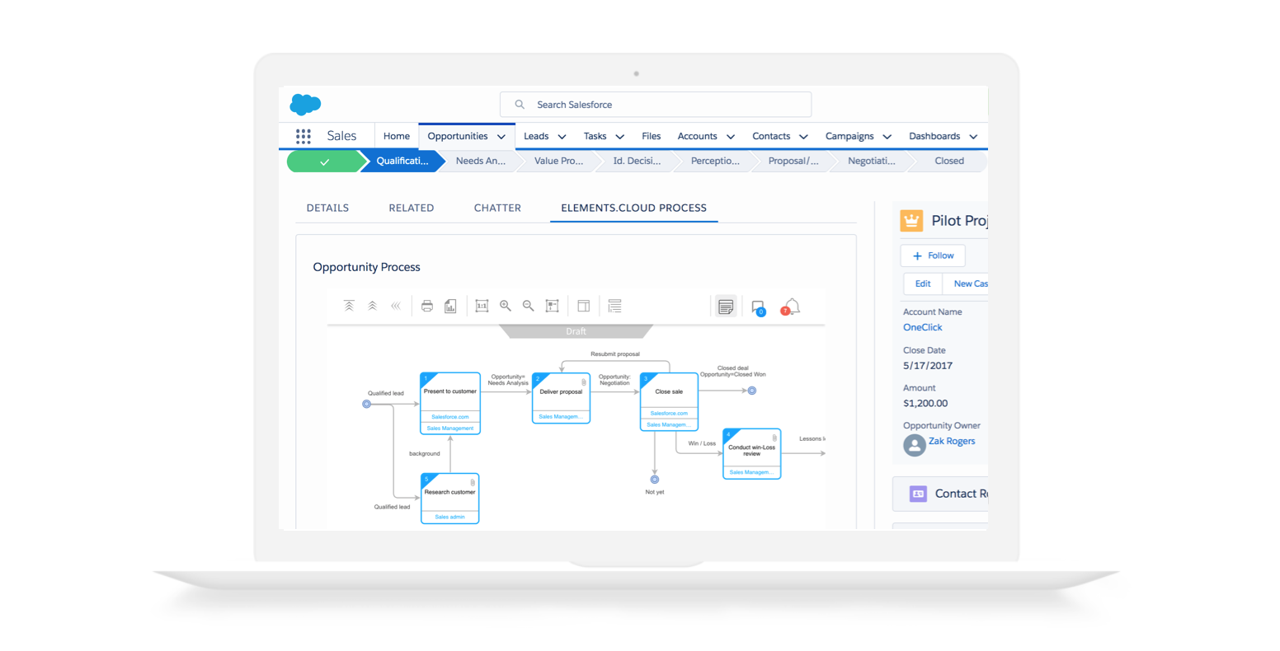
Task: Open the Zak Rogers owner link
Action: coord(952,441)
